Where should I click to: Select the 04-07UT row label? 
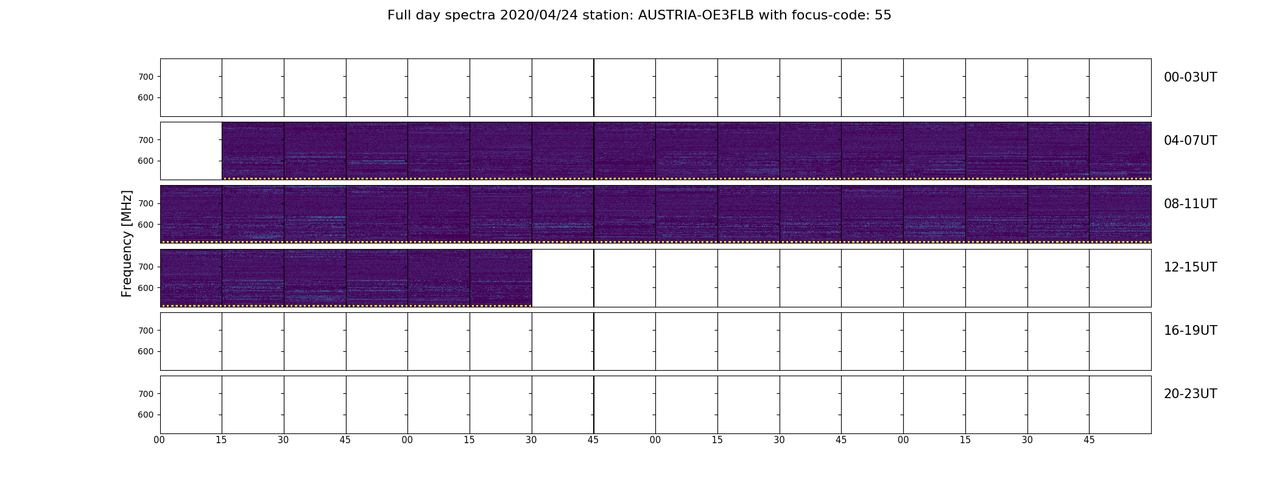(1190, 141)
